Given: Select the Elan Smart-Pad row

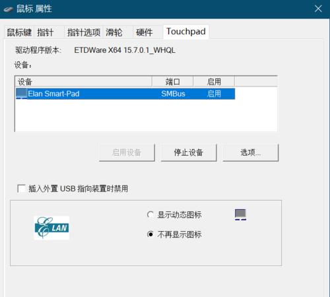Looking at the screenshot, I should point(125,94).
